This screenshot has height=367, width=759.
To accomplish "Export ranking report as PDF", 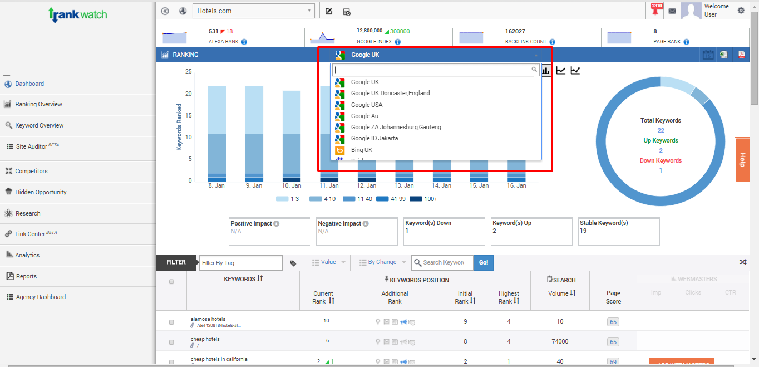I will 741,55.
